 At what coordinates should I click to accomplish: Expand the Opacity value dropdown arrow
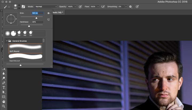75,6
